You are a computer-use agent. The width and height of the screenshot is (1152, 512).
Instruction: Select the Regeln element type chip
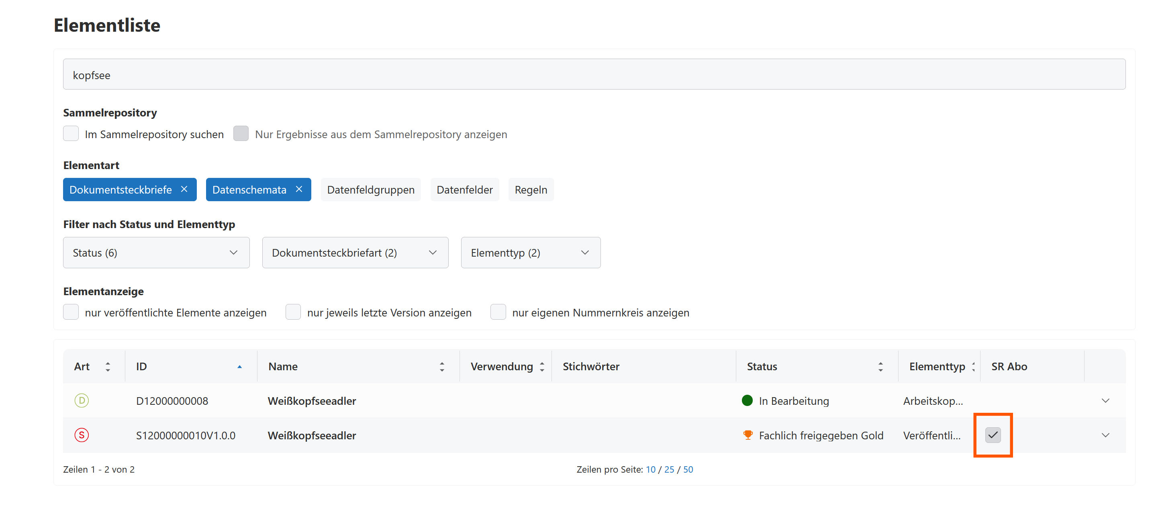(x=530, y=190)
